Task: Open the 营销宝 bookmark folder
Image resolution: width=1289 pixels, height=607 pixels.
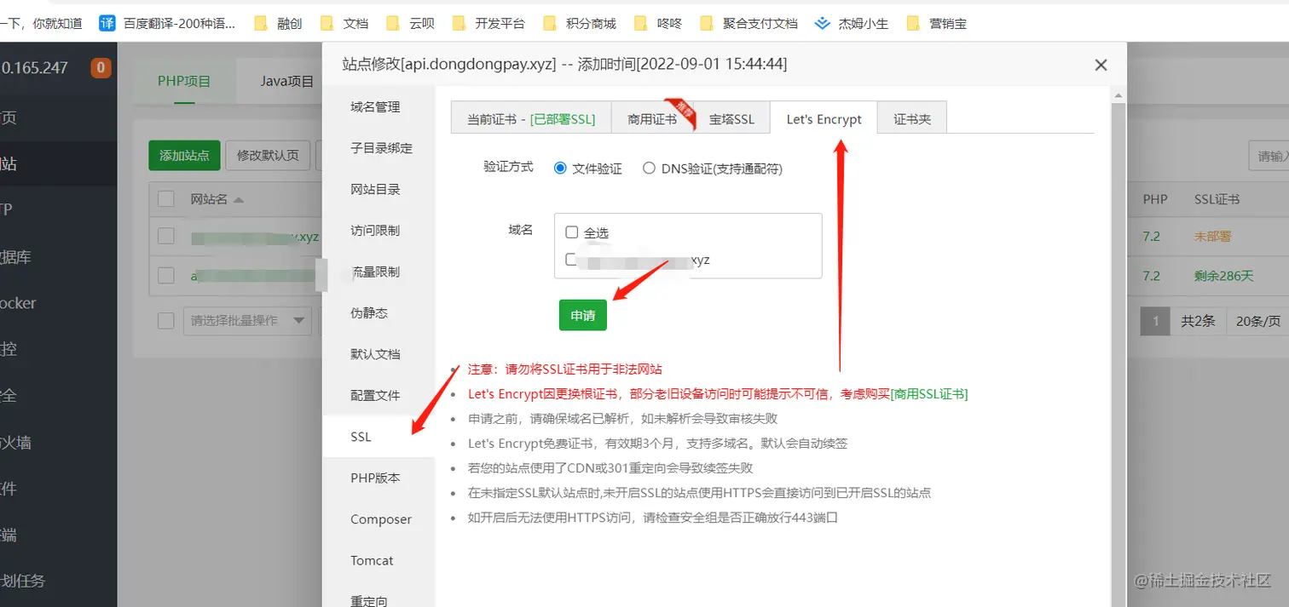Action: click(x=937, y=23)
